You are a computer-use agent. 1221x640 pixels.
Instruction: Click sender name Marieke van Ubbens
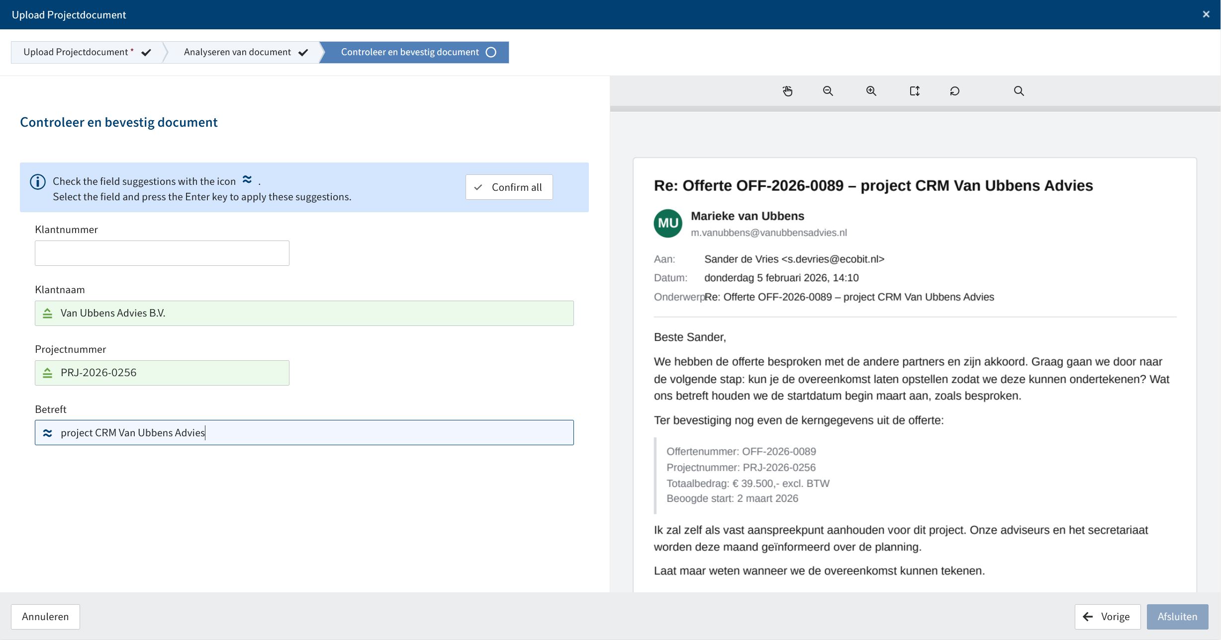[748, 216]
